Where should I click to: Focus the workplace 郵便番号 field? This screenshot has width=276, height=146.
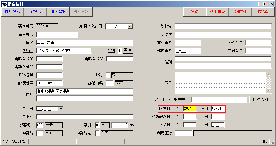[188, 51]
